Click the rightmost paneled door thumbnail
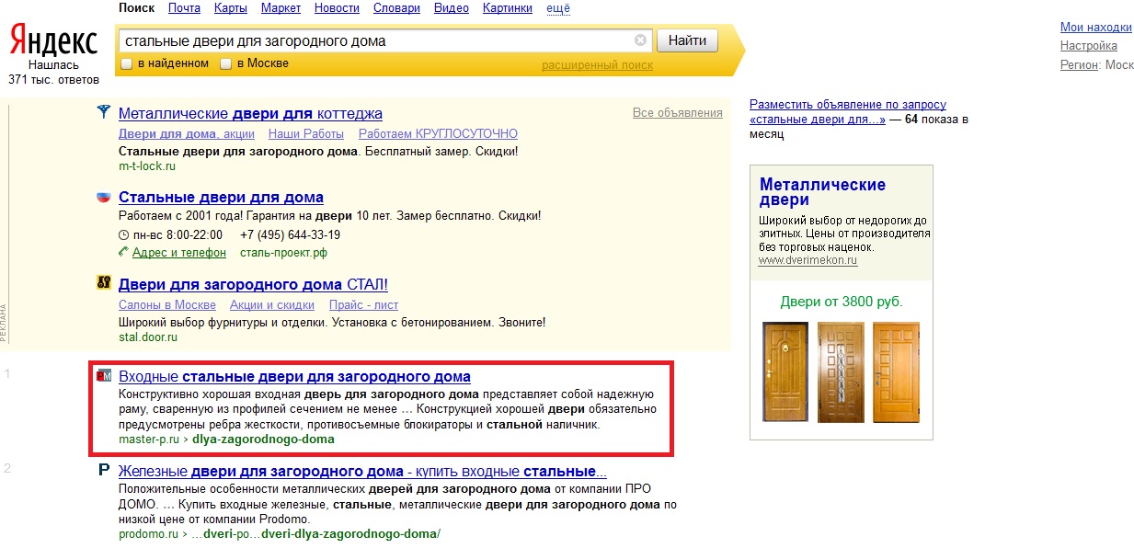 coord(897,371)
